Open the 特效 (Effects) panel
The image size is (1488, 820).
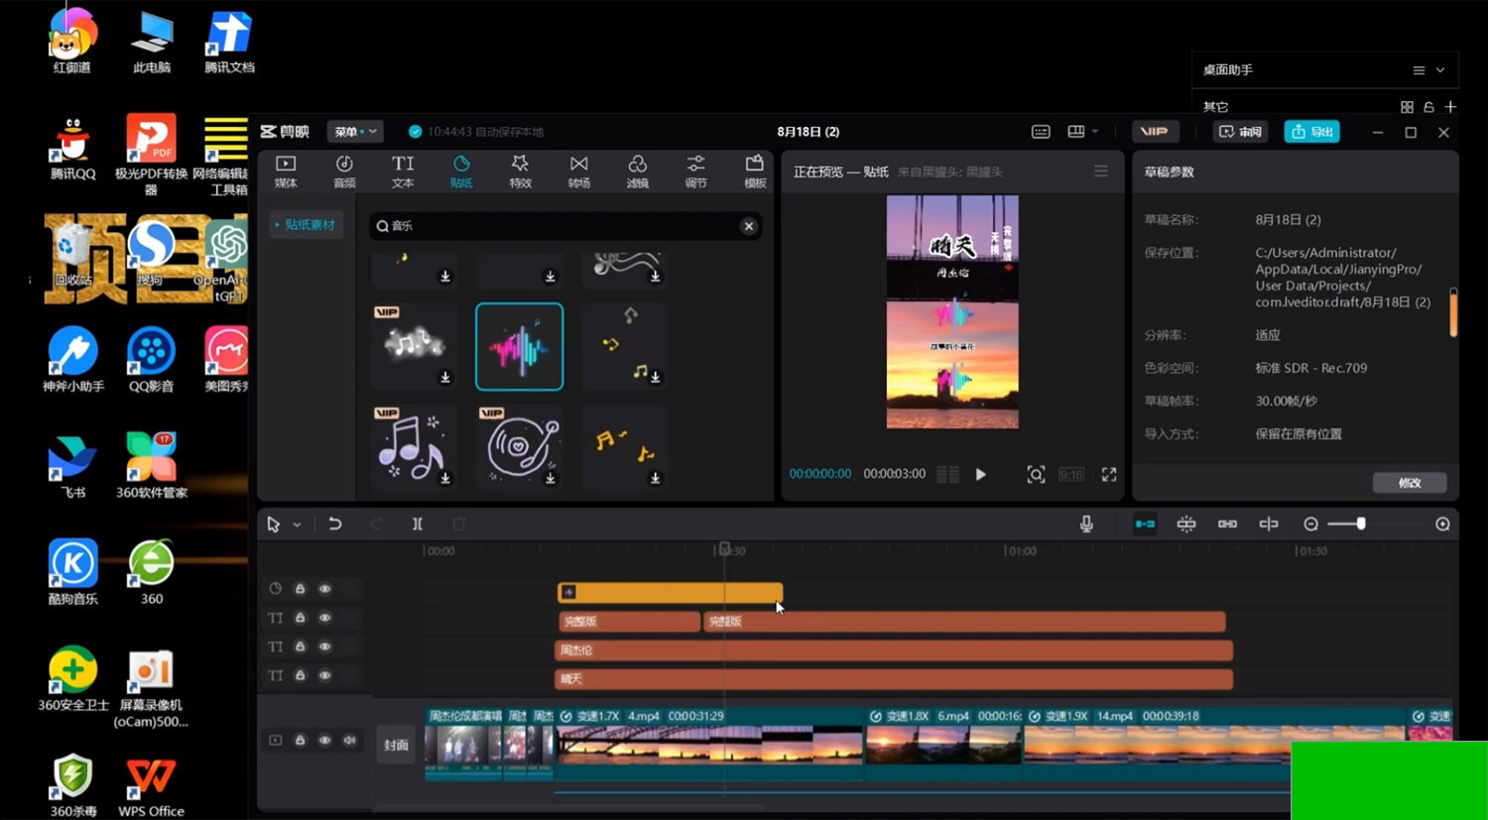coord(520,171)
